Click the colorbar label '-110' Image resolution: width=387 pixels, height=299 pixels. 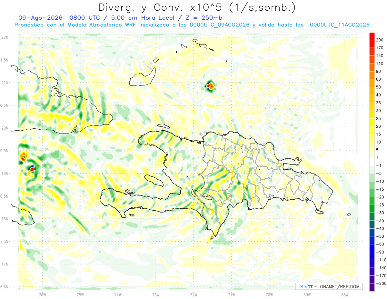(x=381, y=260)
